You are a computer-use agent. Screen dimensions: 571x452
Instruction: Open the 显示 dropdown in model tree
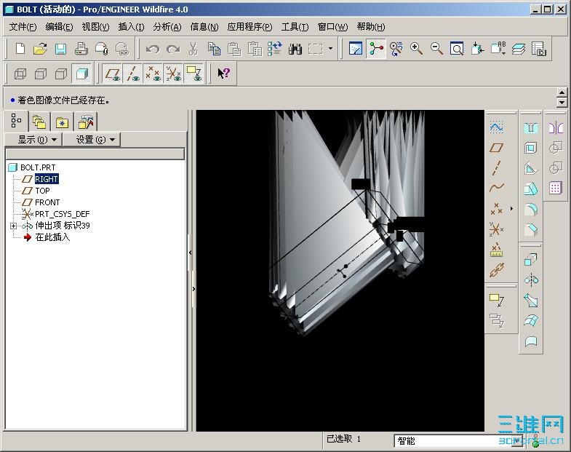click(x=33, y=139)
